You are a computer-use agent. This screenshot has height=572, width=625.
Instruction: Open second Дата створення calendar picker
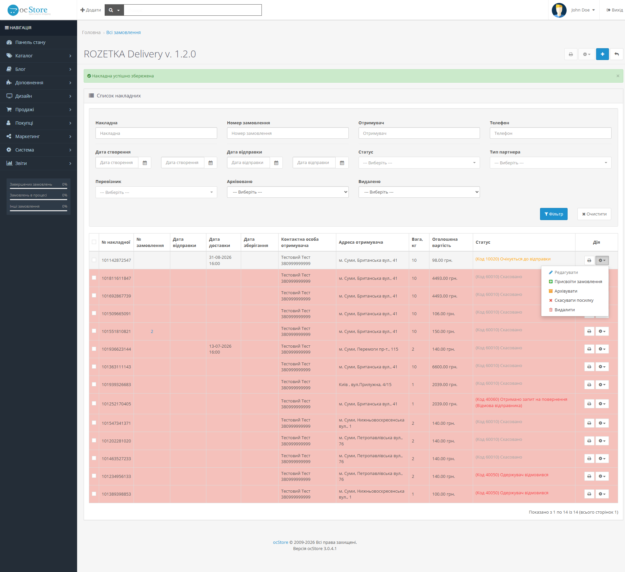(211, 163)
